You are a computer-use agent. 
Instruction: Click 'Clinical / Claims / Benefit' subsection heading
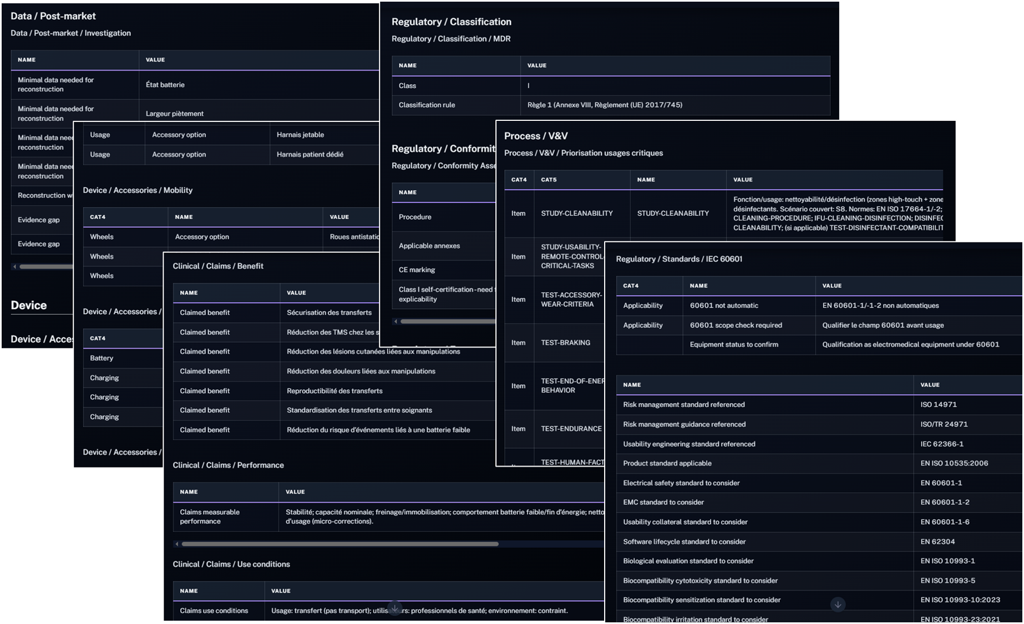[x=217, y=266]
